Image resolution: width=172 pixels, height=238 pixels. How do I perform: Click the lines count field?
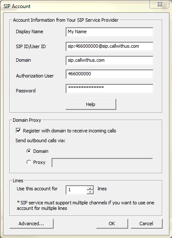click(x=77, y=190)
